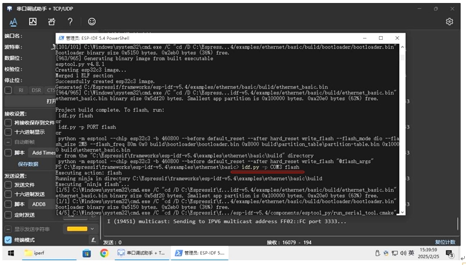Click 发送设置 section label
This screenshot has width=466, height=265.
15,176
